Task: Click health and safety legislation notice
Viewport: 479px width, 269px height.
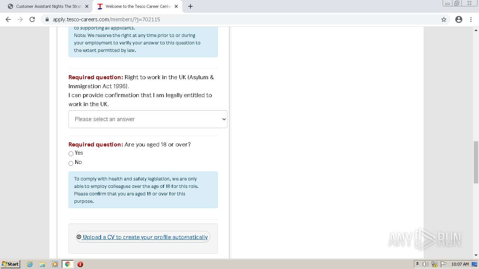Action: (x=143, y=190)
